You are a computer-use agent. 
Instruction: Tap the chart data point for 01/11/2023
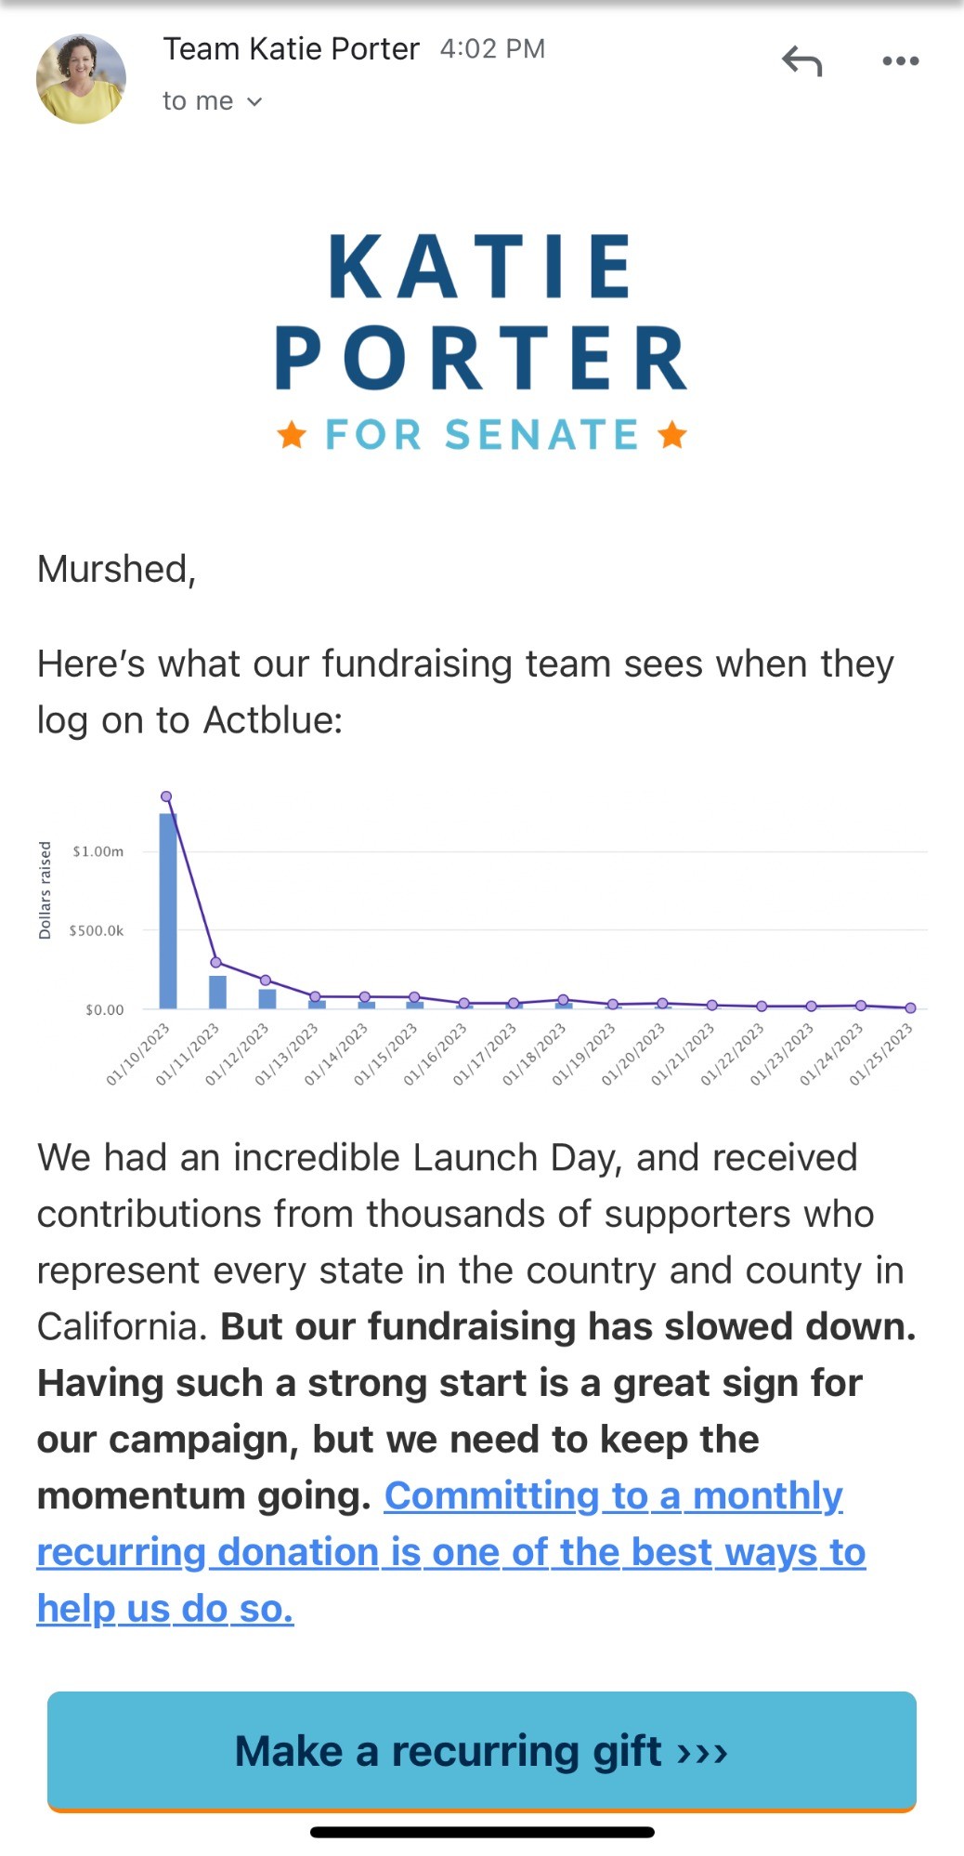coord(216,962)
